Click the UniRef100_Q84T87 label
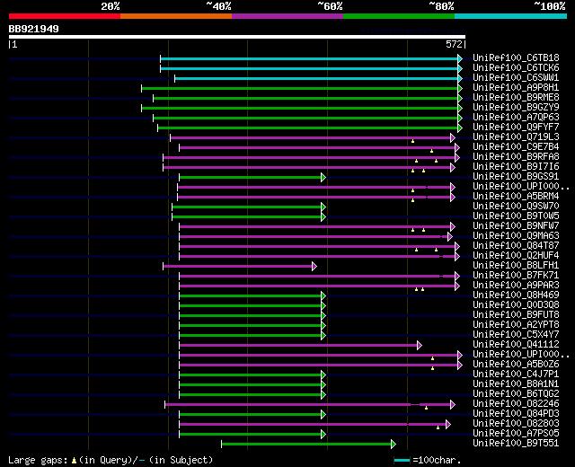This screenshot has width=575, height=467. click(516, 246)
